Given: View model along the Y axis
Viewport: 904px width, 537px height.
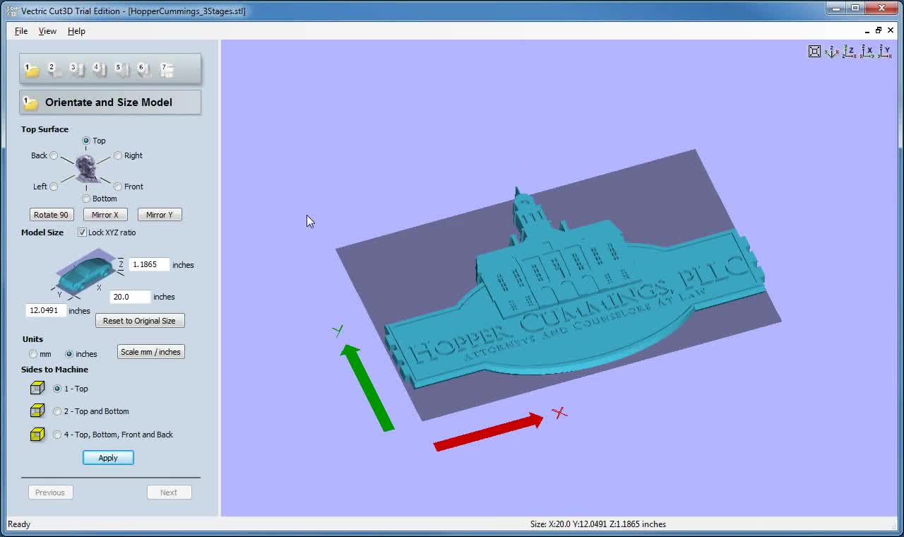Looking at the screenshot, I should [x=884, y=52].
